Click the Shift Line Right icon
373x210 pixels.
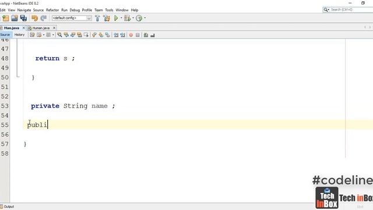[x=122, y=35]
